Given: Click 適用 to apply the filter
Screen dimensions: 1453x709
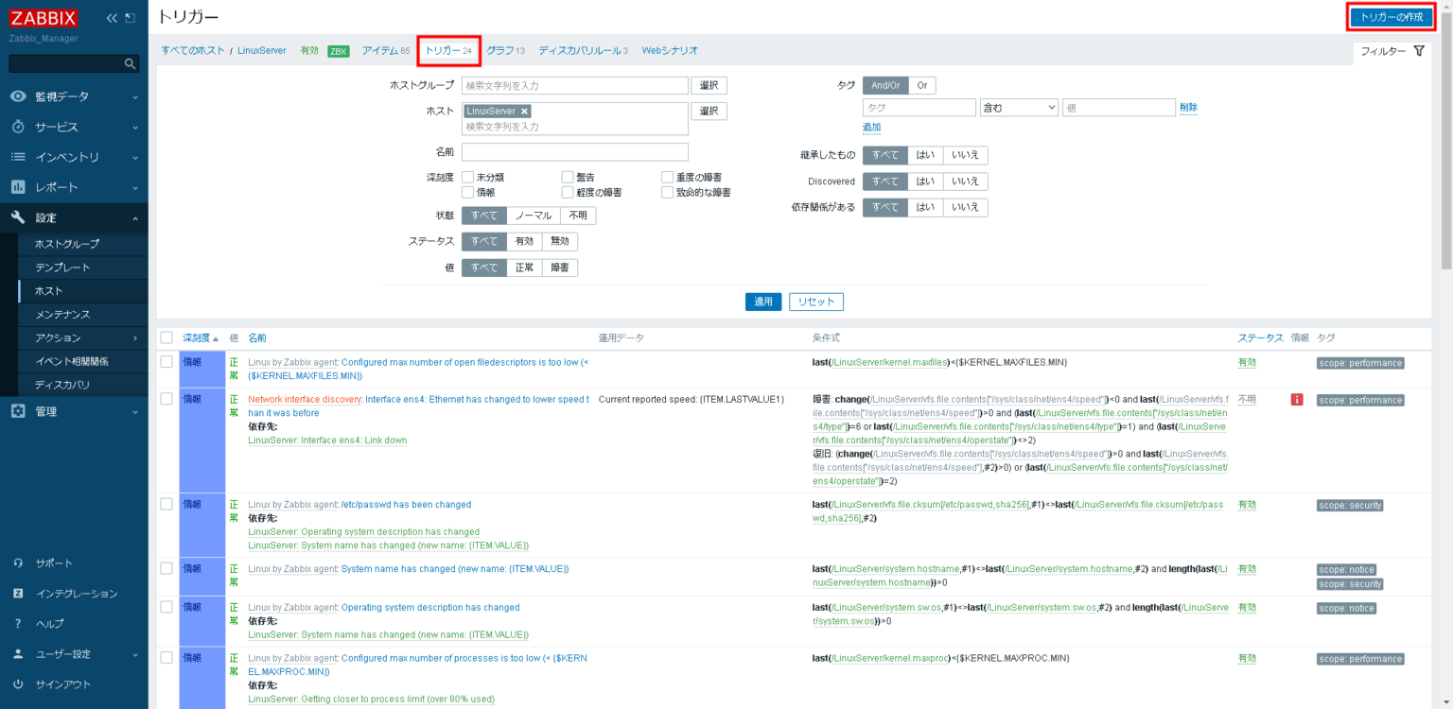Looking at the screenshot, I should (x=763, y=301).
